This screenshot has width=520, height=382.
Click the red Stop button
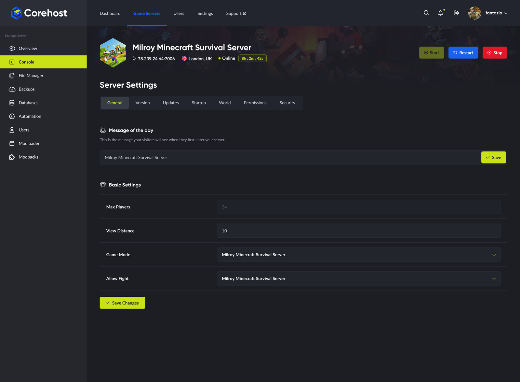(495, 53)
